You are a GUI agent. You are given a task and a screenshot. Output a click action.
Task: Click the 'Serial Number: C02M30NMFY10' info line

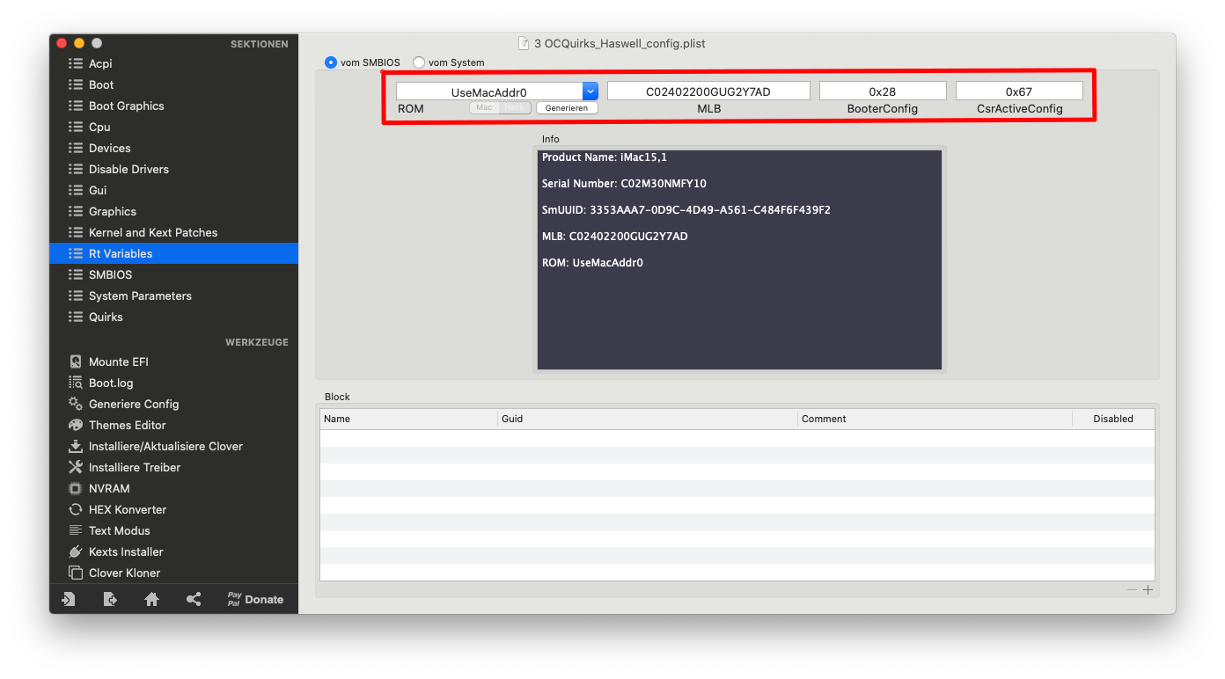pyautogui.click(x=624, y=184)
